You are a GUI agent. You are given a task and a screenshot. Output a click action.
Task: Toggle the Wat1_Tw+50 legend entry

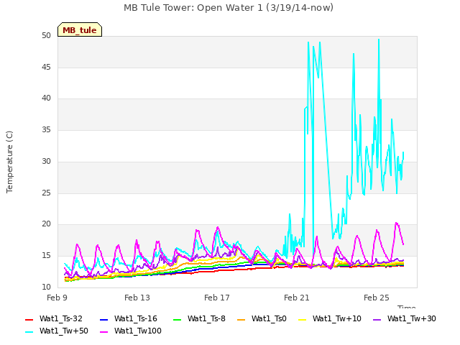(x=57, y=331)
